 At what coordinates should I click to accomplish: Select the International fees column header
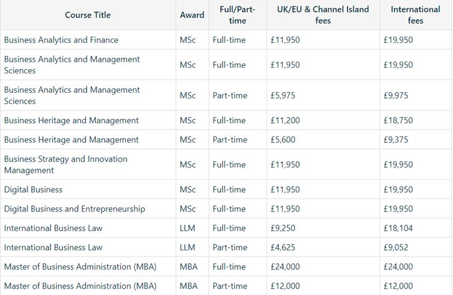(416, 15)
